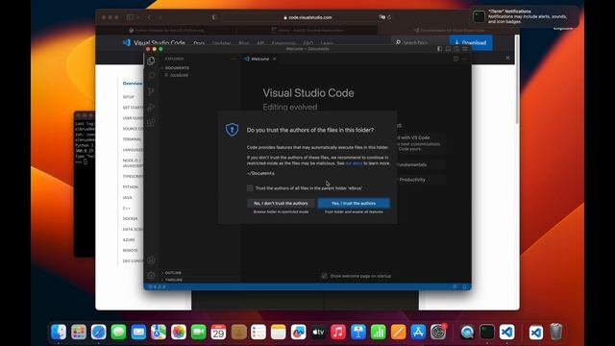Click Safari address bar showing code.visualstudio.com
The width and height of the screenshot is (615, 346).
[x=307, y=17]
